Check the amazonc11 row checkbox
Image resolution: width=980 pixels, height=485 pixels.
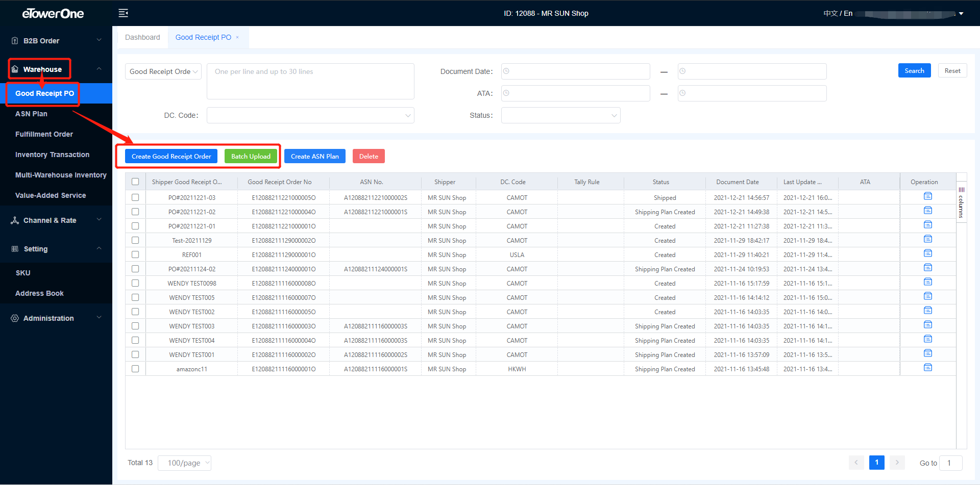tap(135, 369)
